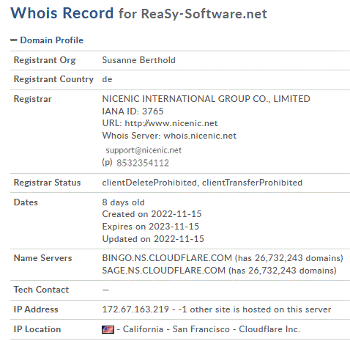Click the clientDeleteProhibited status text
The height and width of the screenshot is (341, 350).
149,183
